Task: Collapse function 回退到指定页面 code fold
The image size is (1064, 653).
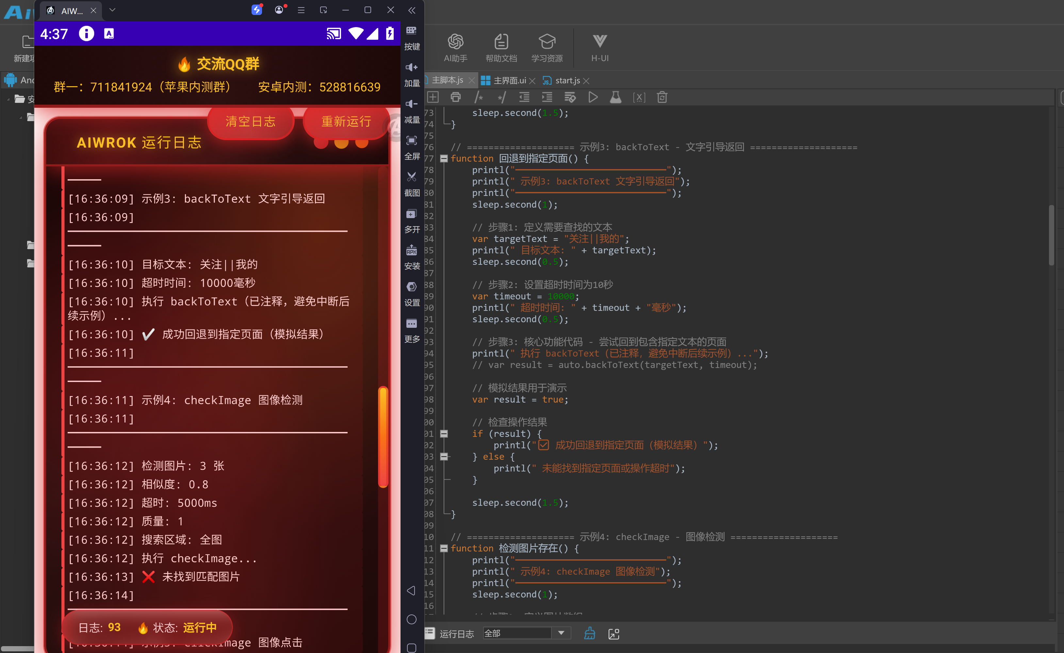Action: [x=444, y=158]
